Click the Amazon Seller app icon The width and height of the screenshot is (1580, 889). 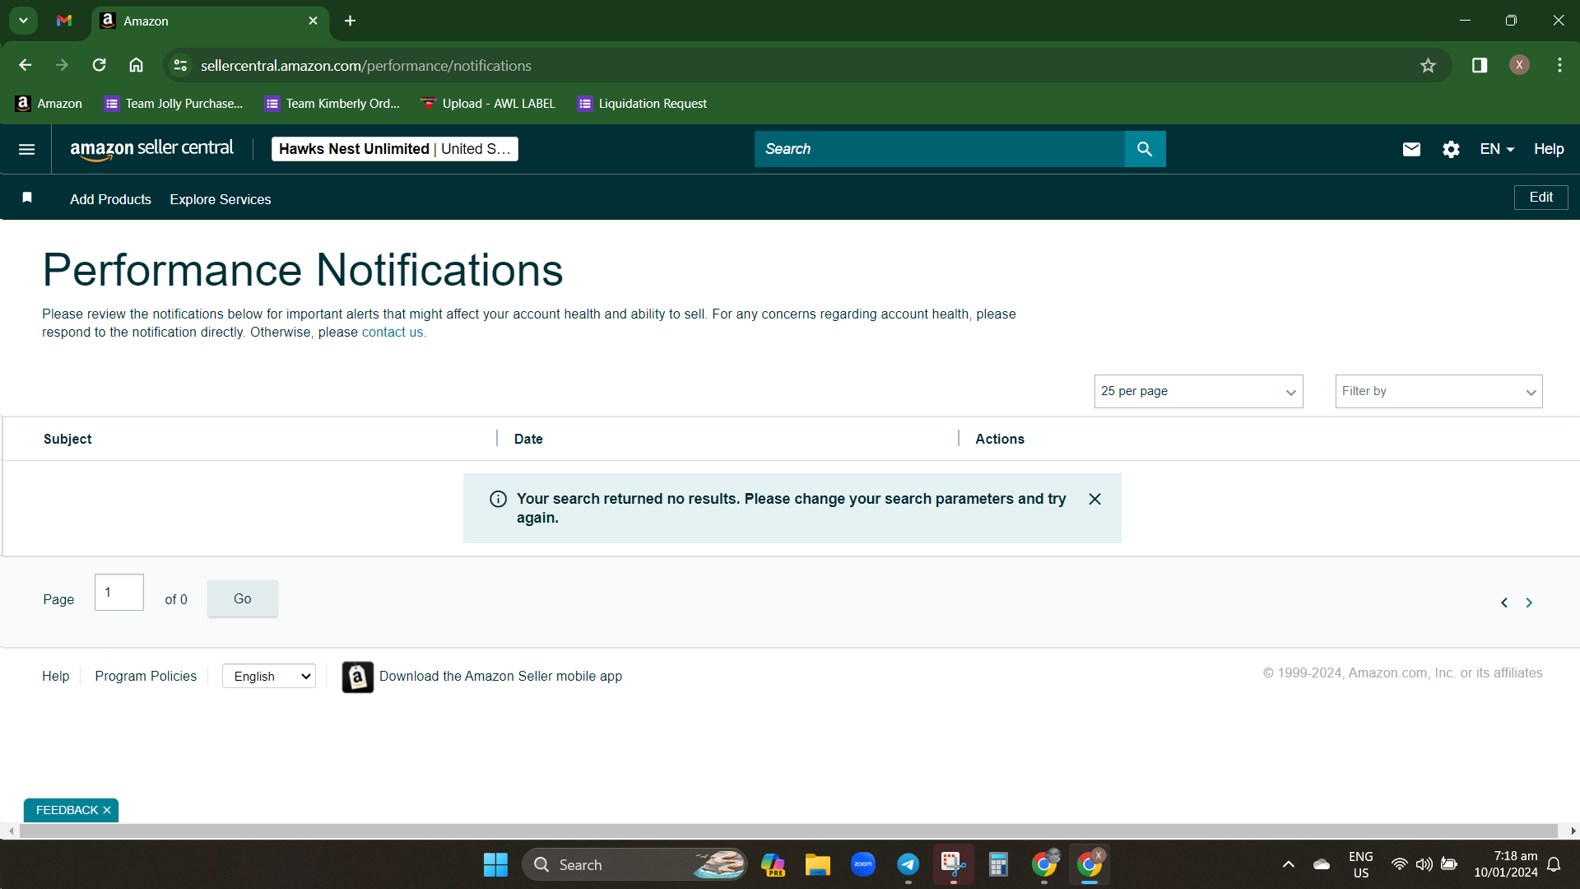pyautogui.click(x=358, y=677)
